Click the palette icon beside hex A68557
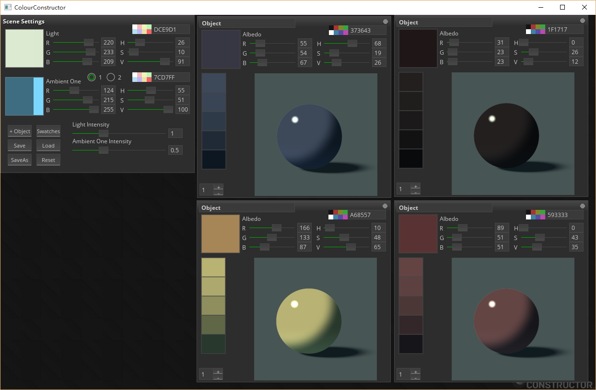 click(x=338, y=215)
